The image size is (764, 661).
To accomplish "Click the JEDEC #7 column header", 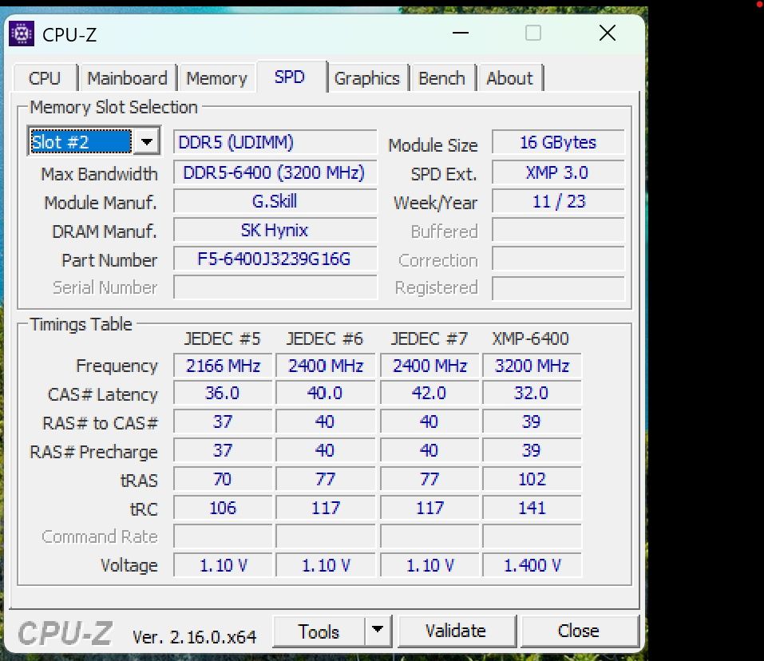I will (x=430, y=338).
